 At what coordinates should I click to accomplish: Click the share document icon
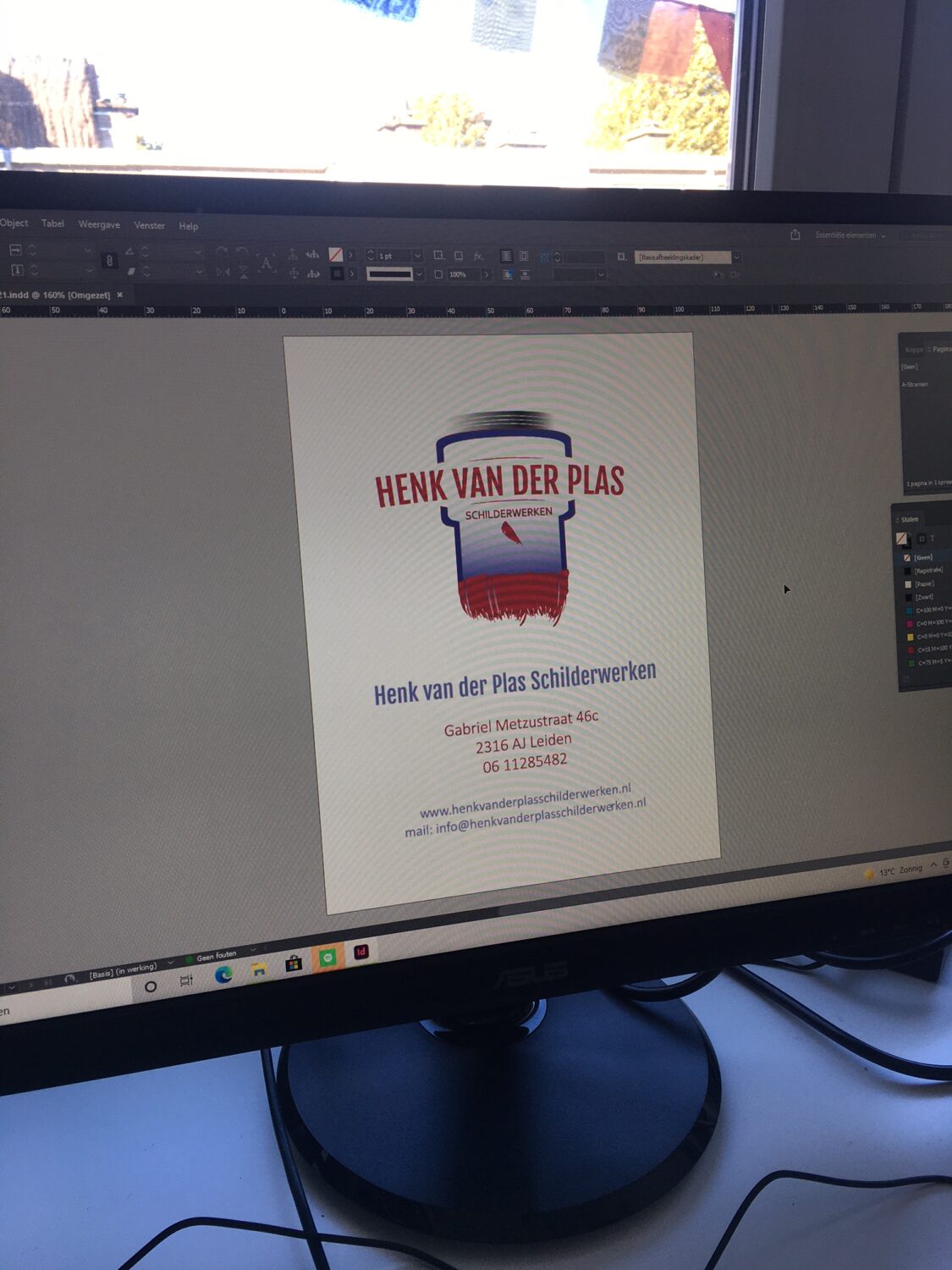point(795,235)
